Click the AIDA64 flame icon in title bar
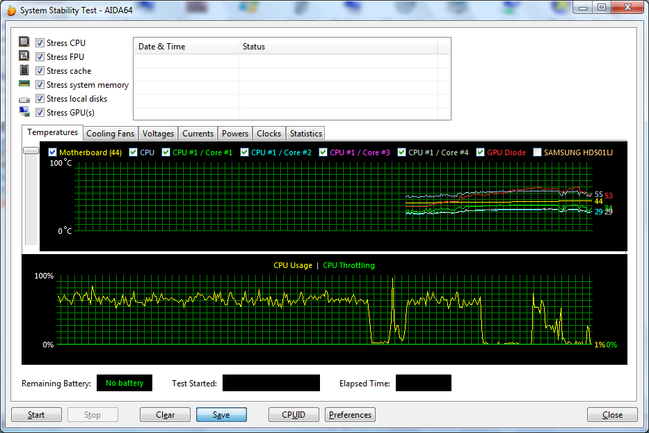The width and height of the screenshot is (649, 433). pos(10,10)
